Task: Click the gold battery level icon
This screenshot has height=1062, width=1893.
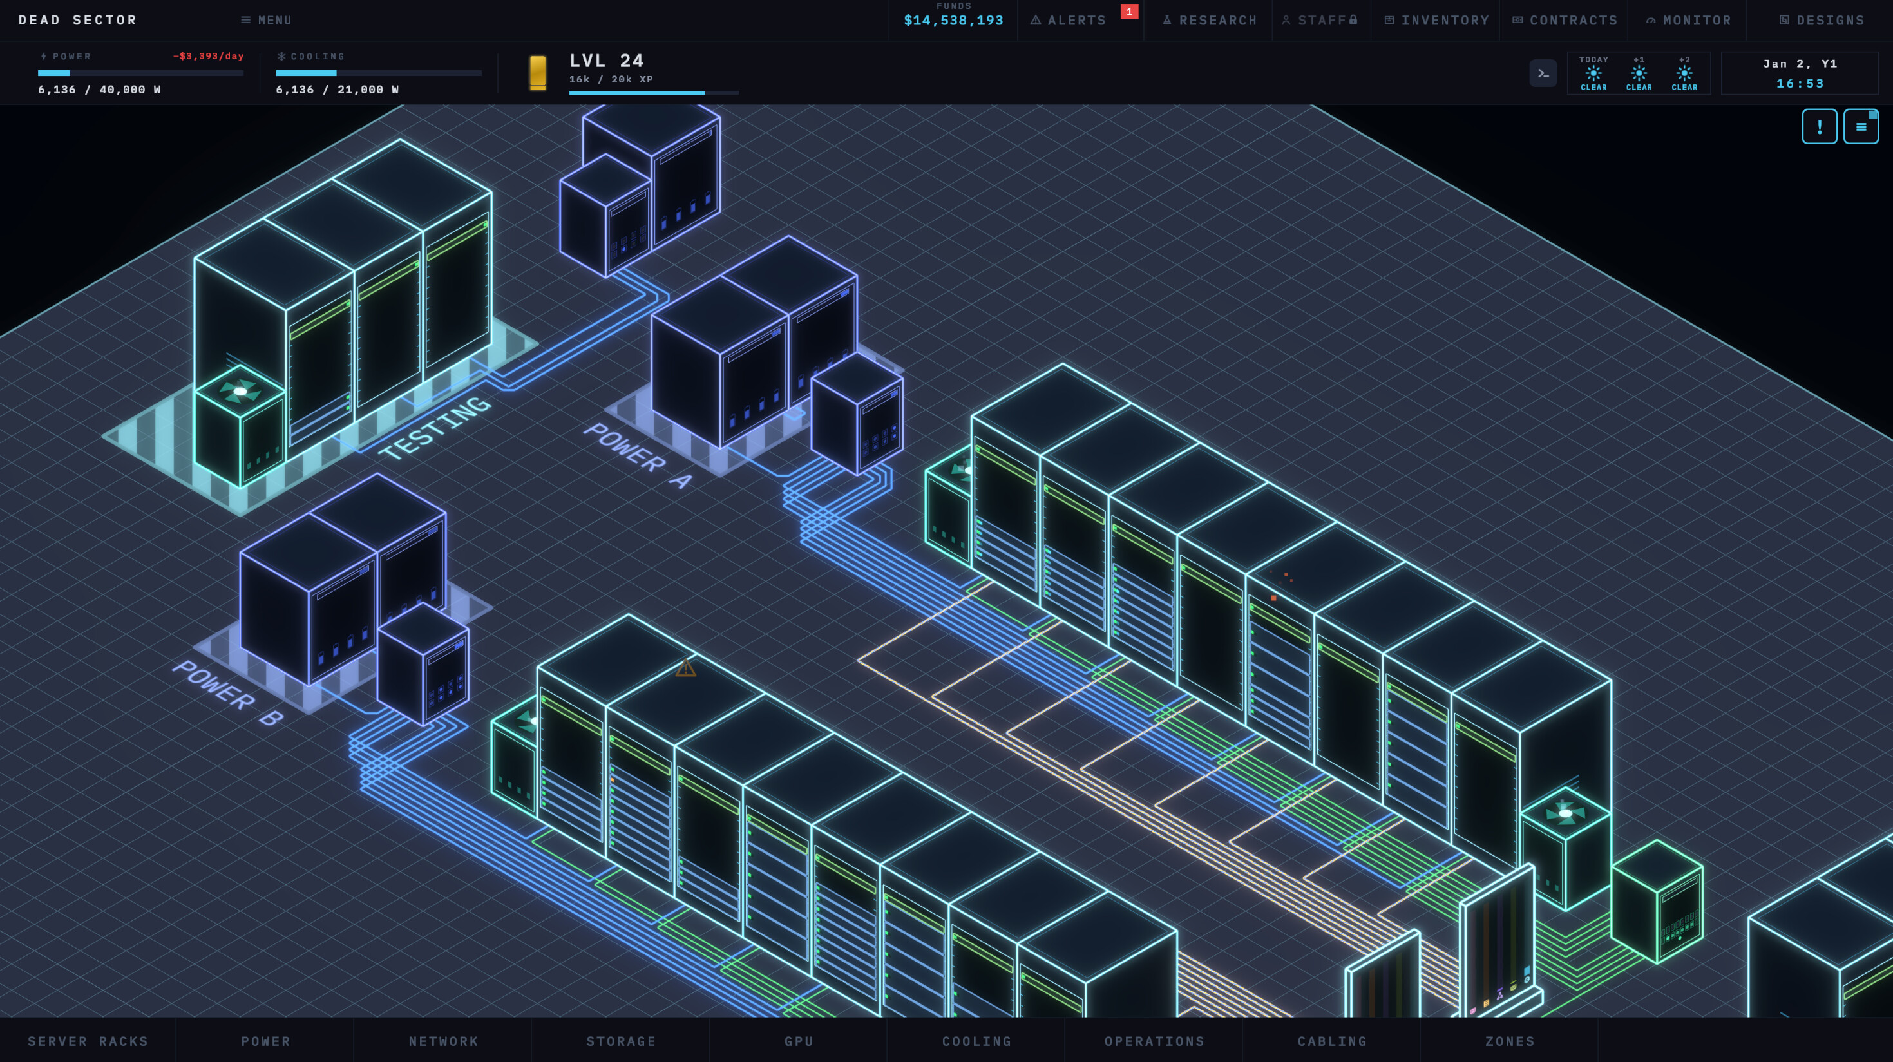Action: coord(538,73)
